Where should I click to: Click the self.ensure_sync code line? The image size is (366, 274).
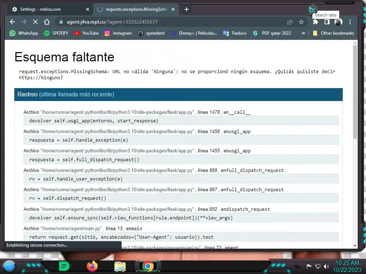[x=181, y=218]
